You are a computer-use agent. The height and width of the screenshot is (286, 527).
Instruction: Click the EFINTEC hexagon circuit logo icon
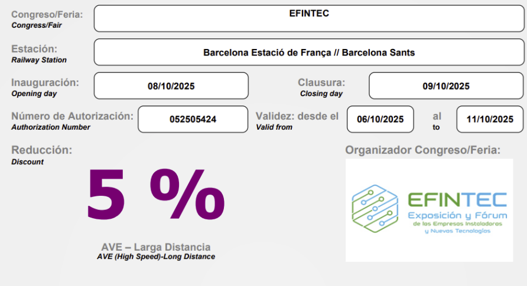[x=375, y=209]
